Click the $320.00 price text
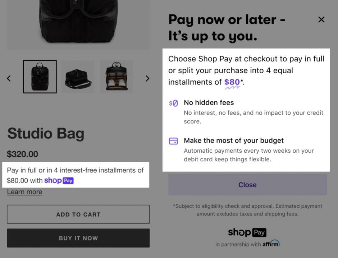 coord(22,154)
